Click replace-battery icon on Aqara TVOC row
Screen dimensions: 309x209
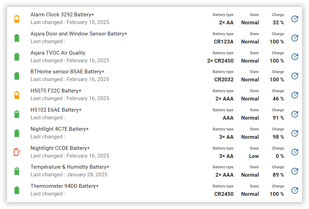(x=295, y=57)
